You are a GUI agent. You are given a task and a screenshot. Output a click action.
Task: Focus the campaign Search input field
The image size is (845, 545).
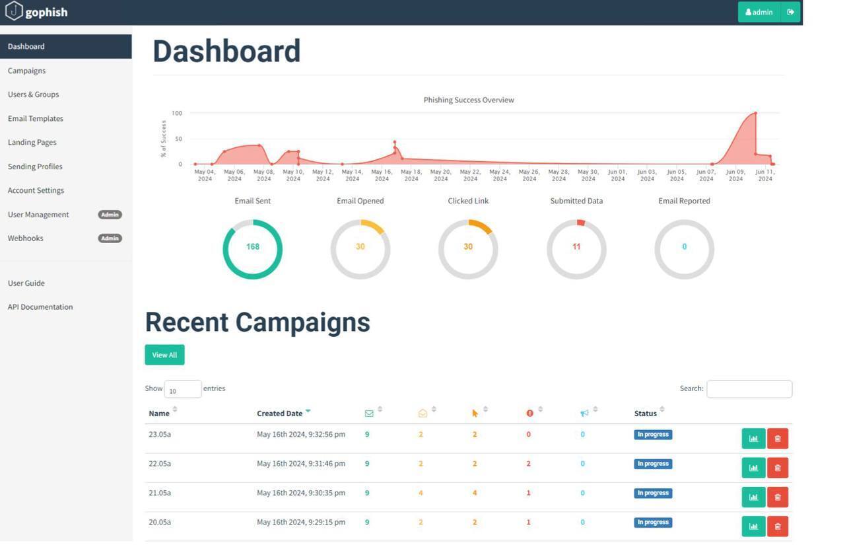tap(749, 389)
